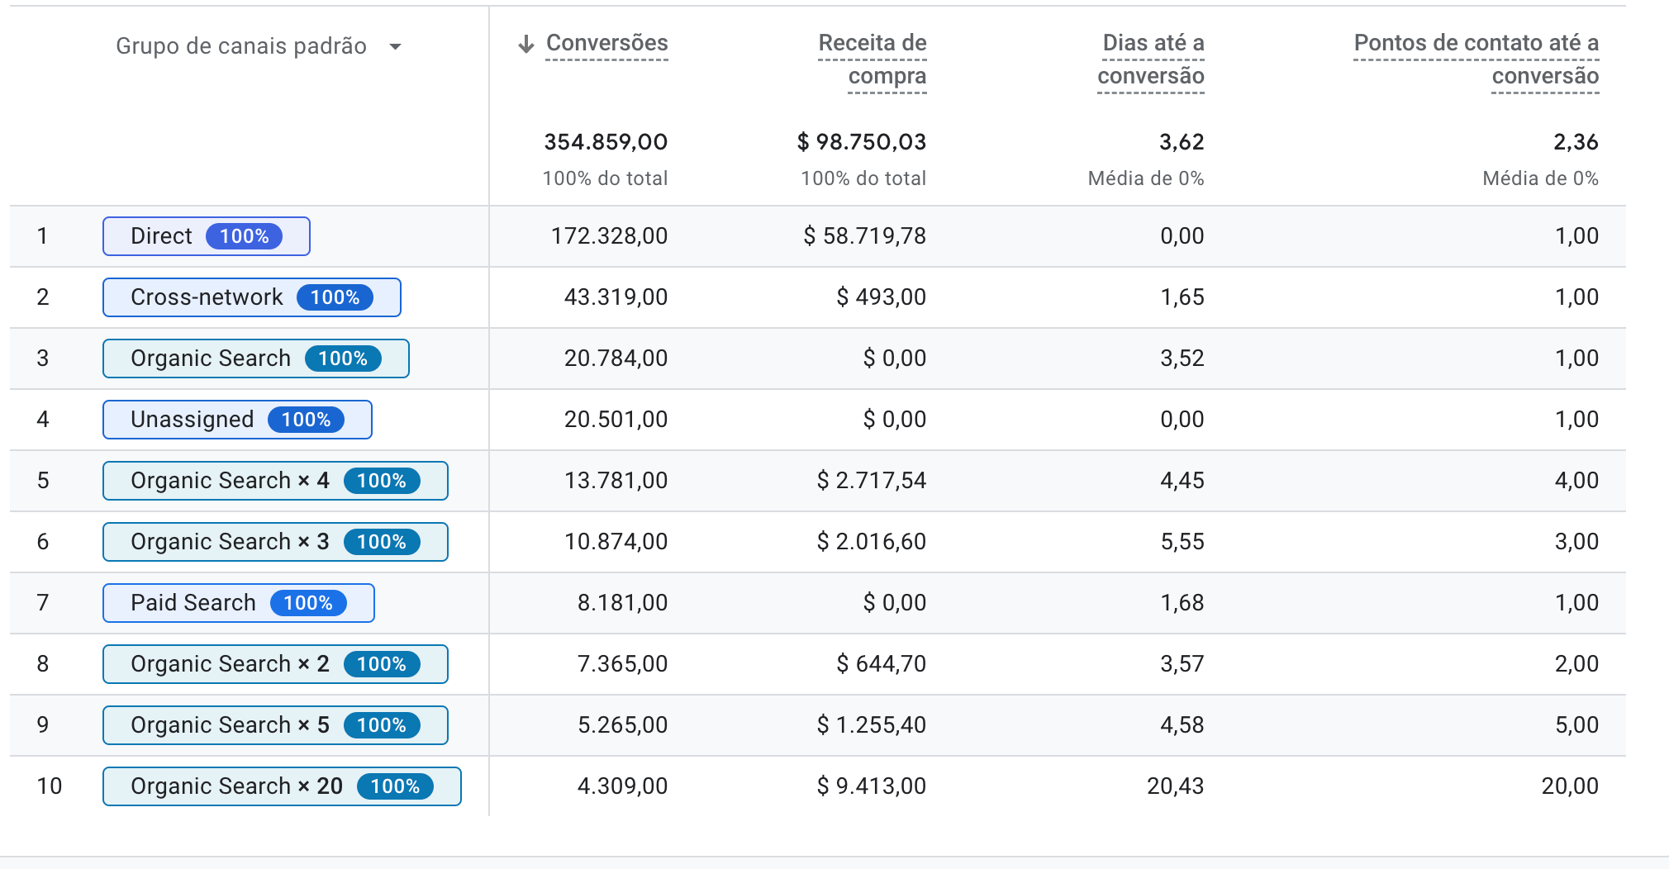1669x869 pixels.
Task: Click the 100% badge on Paid Search
Action: tap(308, 603)
